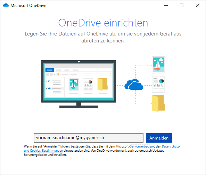The width and height of the screenshot is (206, 175).
Task: Click the sailboat thumbnail inside the monitor
Action: tap(74, 85)
